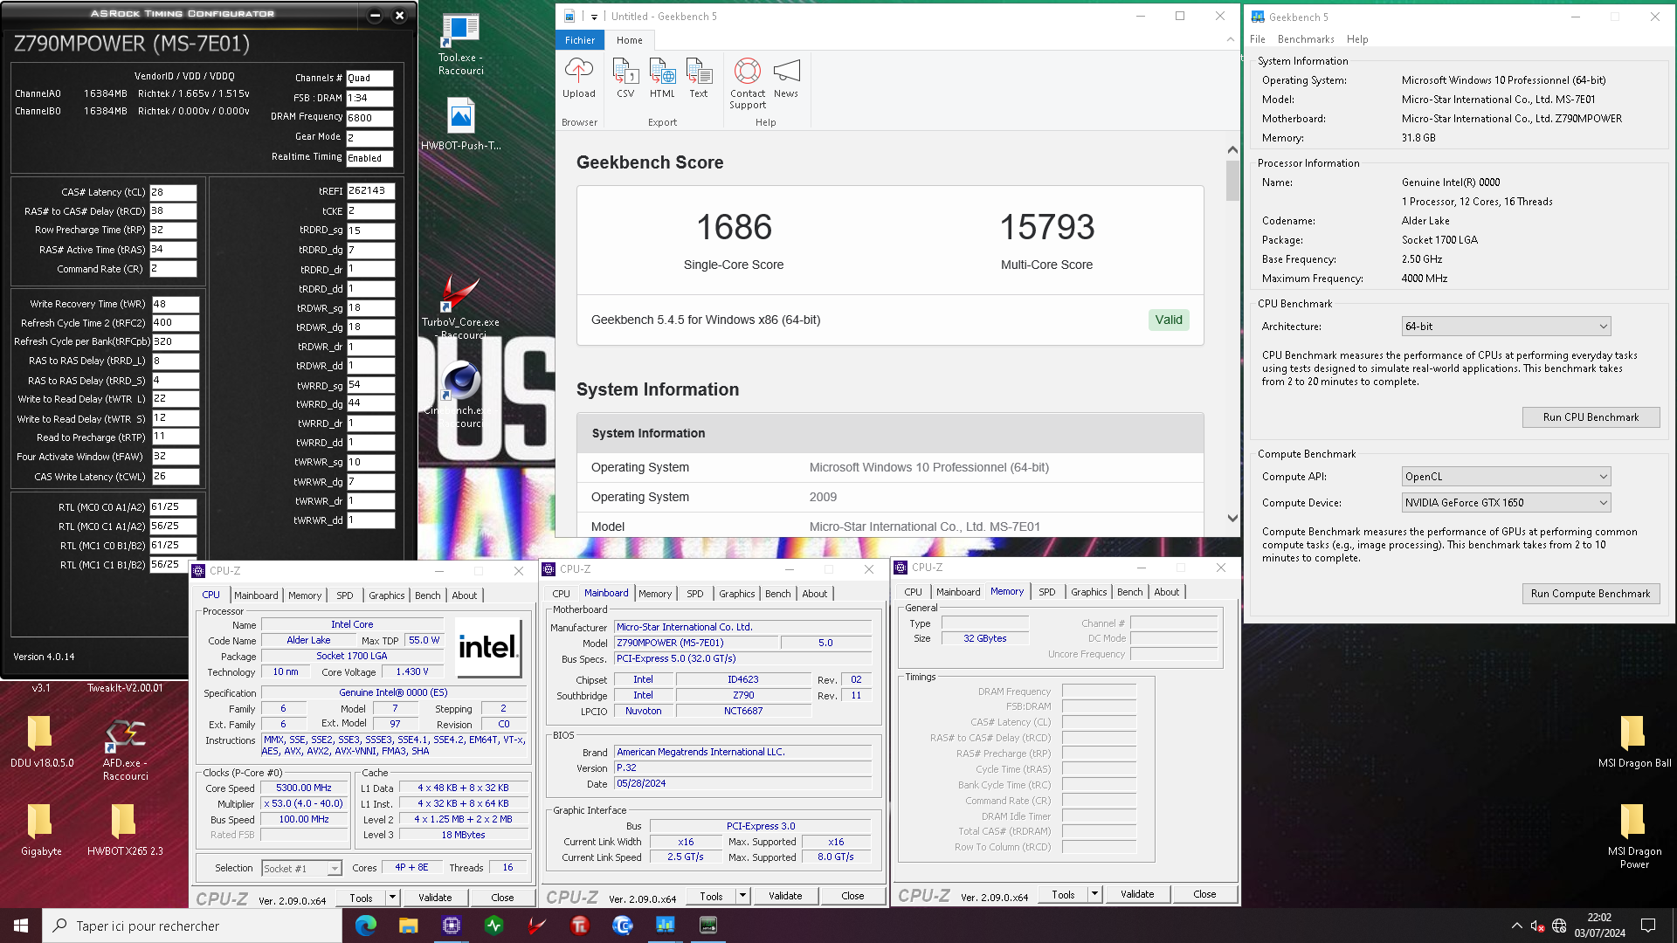The width and height of the screenshot is (1677, 943).
Task: Click the CAS# Latency (tCL) field
Action: 173,192
